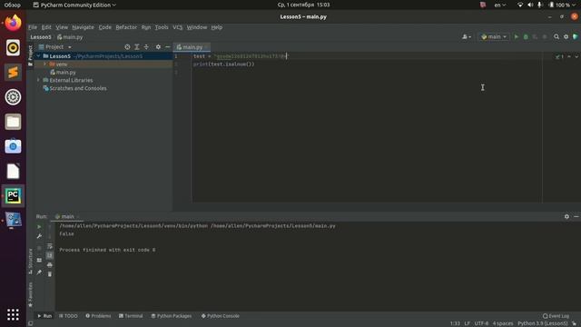Hide the Run tool window
The width and height of the screenshot is (581, 327).
(x=576, y=216)
